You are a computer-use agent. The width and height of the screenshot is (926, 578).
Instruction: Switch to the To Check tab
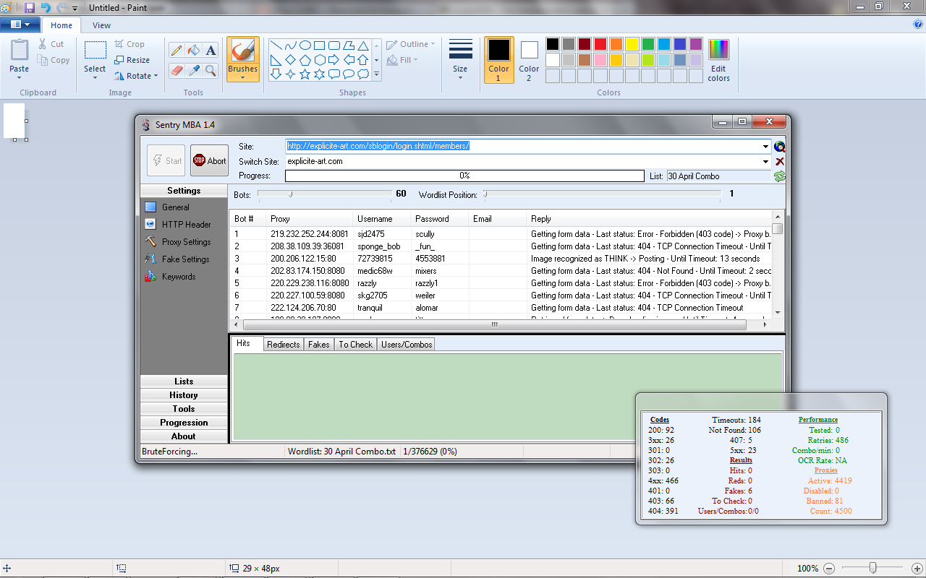click(355, 345)
